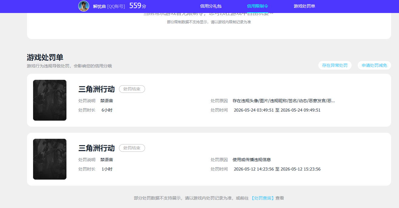Click the reason 使用或传播违规信息
The image size is (399, 208).
coord(252,160)
